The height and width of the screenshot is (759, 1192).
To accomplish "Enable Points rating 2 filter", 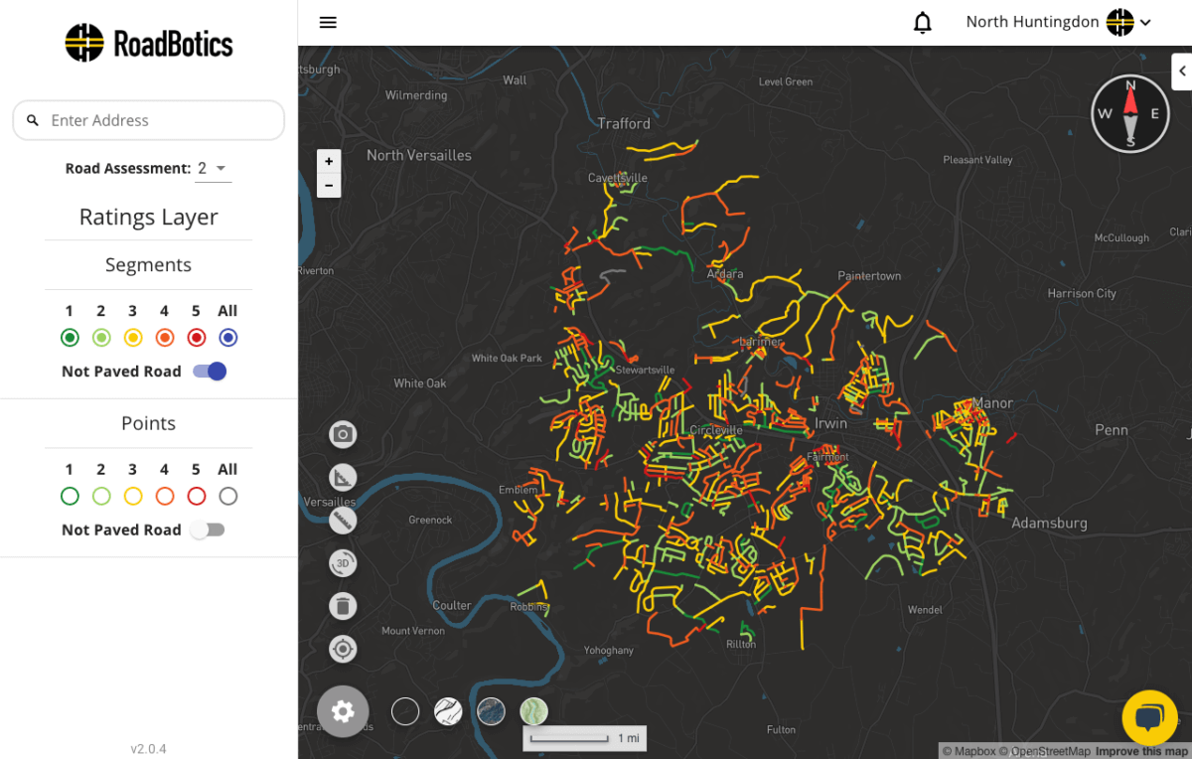I will coord(101,496).
